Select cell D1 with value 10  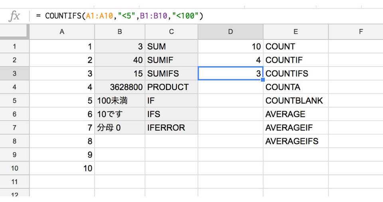230,46
